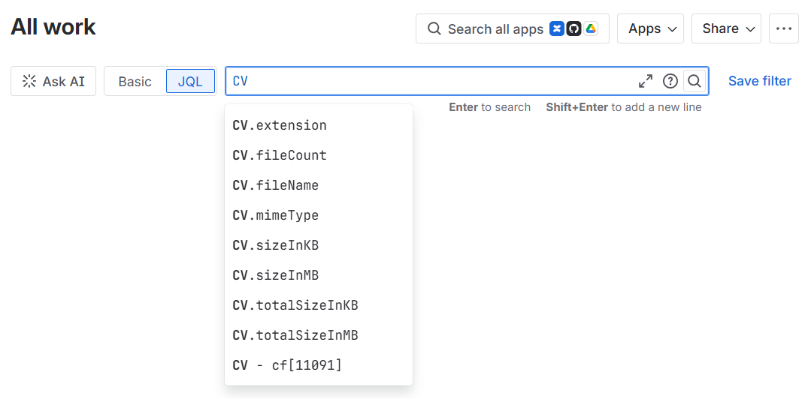Select CV.totalSizeInMB from the list
The width and height of the screenshot is (808, 399).
coord(319,335)
